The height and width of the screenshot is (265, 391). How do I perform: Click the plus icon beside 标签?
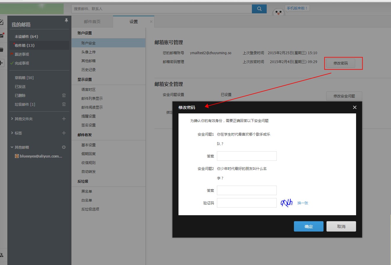(x=64, y=133)
